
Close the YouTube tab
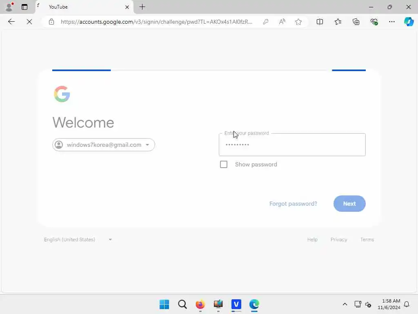127,7
